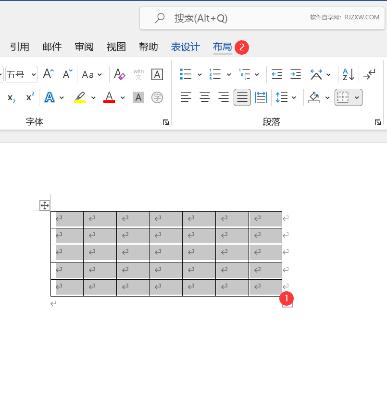
Task: Select the 布局 table layout tab
Action: coord(222,47)
